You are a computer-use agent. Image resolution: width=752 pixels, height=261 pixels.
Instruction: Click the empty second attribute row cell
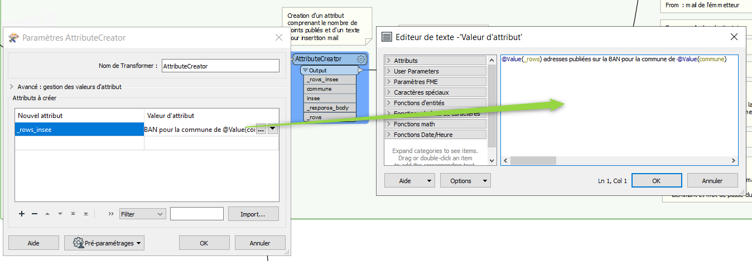click(79, 144)
